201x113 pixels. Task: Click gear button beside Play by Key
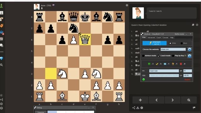(x=189, y=56)
